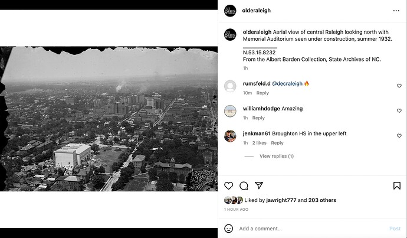
Task: Like the rumsfeld.d comment with heart
Action: pos(399,86)
